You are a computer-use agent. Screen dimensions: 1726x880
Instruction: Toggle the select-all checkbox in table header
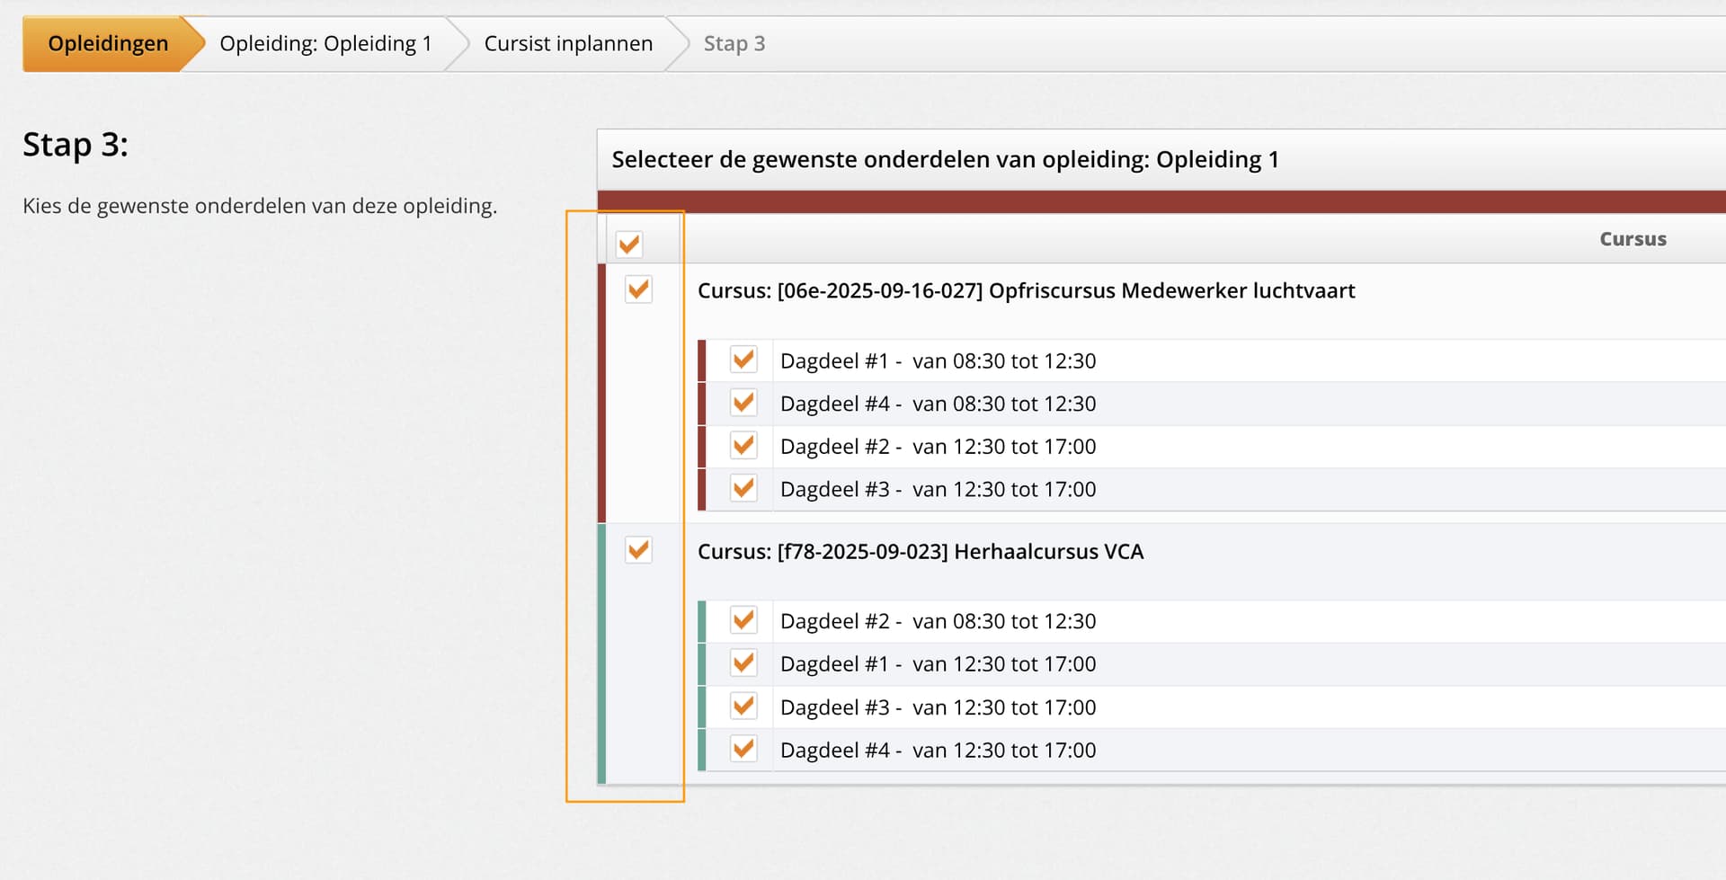click(x=628, y=244)
